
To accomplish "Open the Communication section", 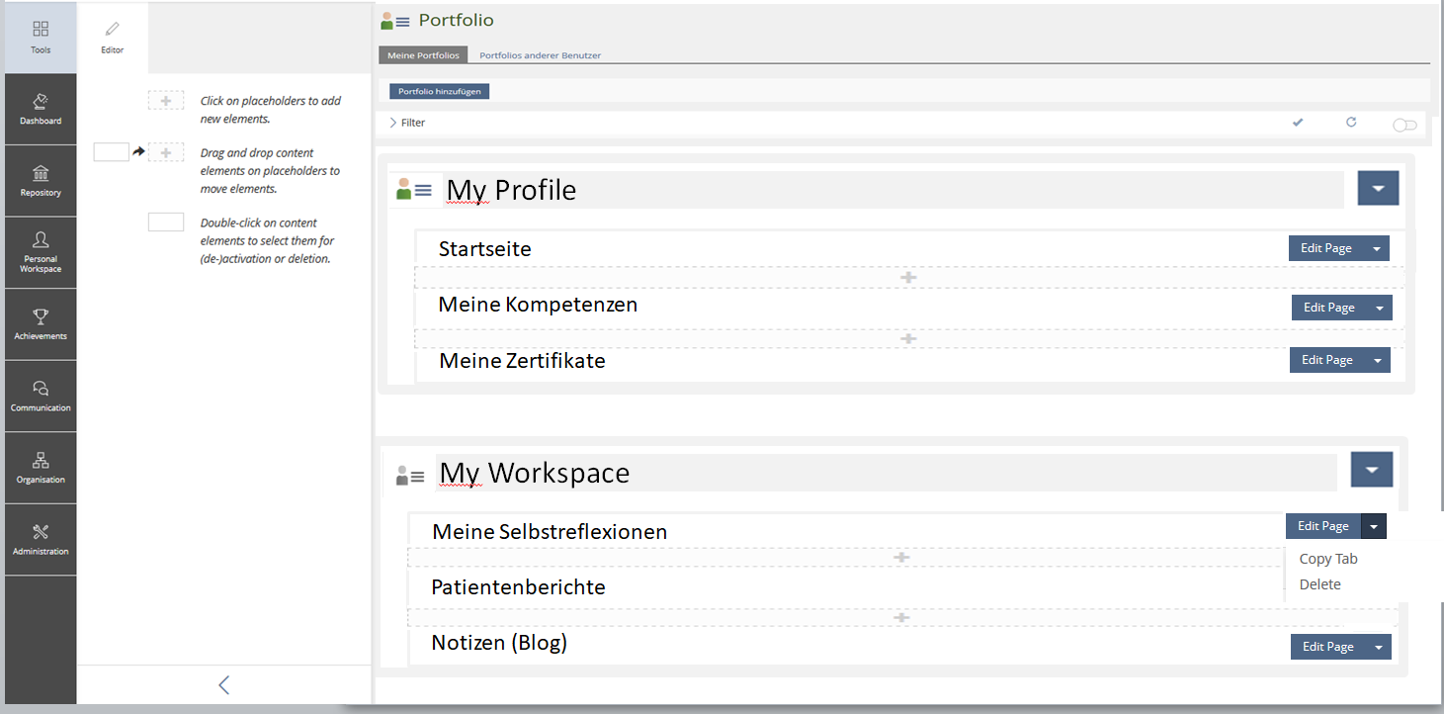I will click(41, 396).
